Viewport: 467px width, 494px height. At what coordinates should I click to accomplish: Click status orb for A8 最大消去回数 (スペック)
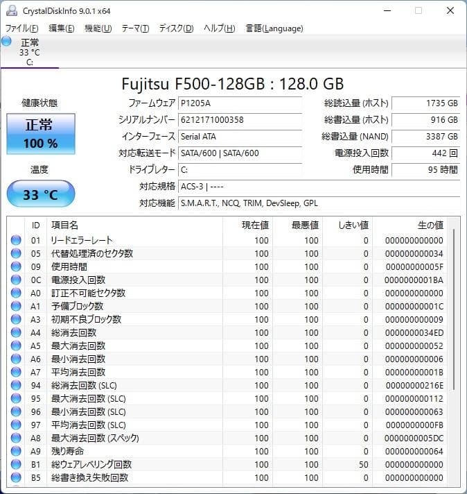[16, 438]
